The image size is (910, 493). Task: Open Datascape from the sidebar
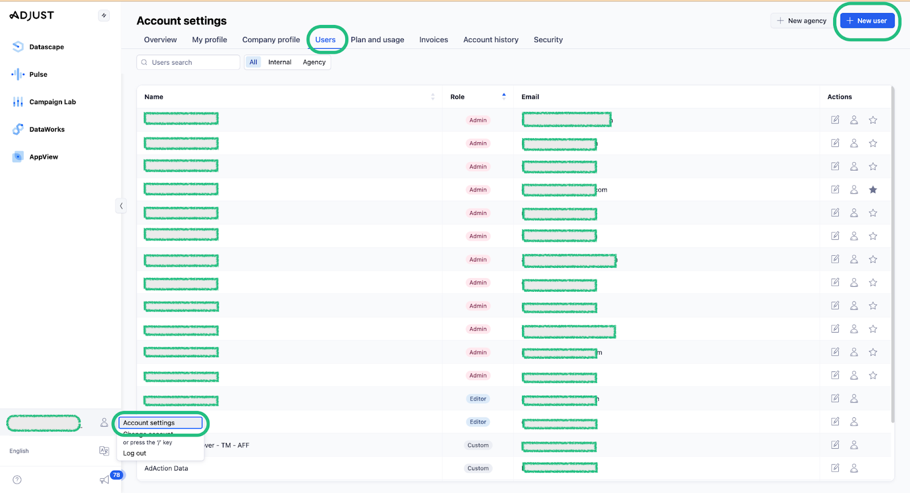38,47
